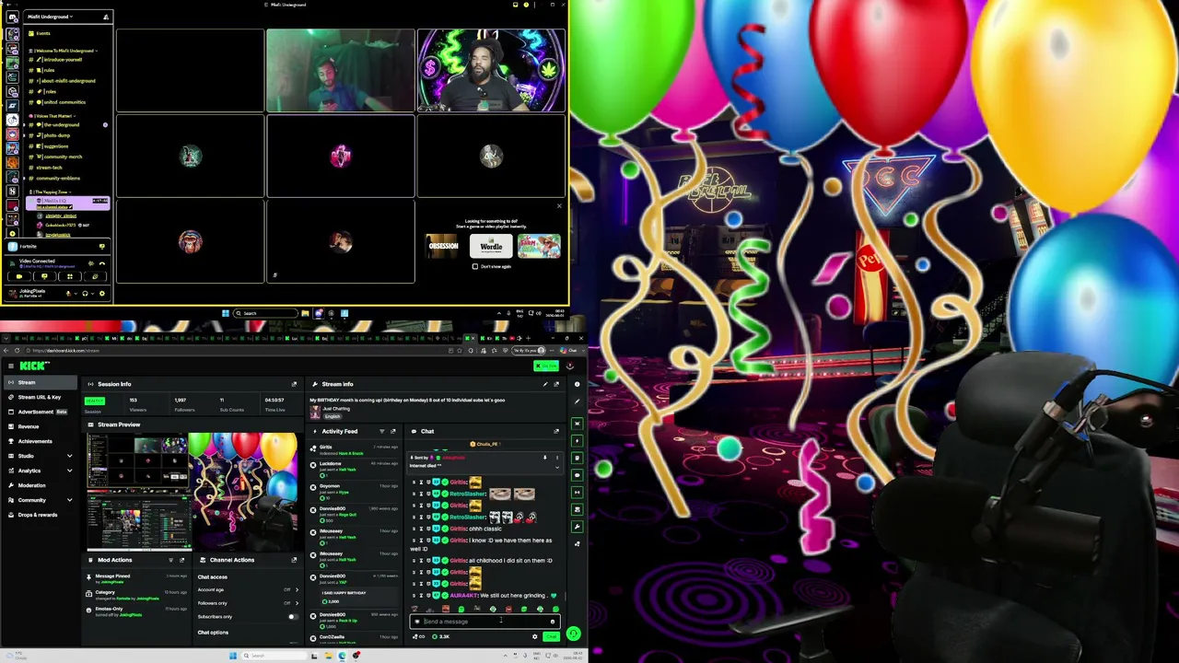Open chat settings gear below chat
Viewport: 1179px width, 663px height.
click(534, 636)
